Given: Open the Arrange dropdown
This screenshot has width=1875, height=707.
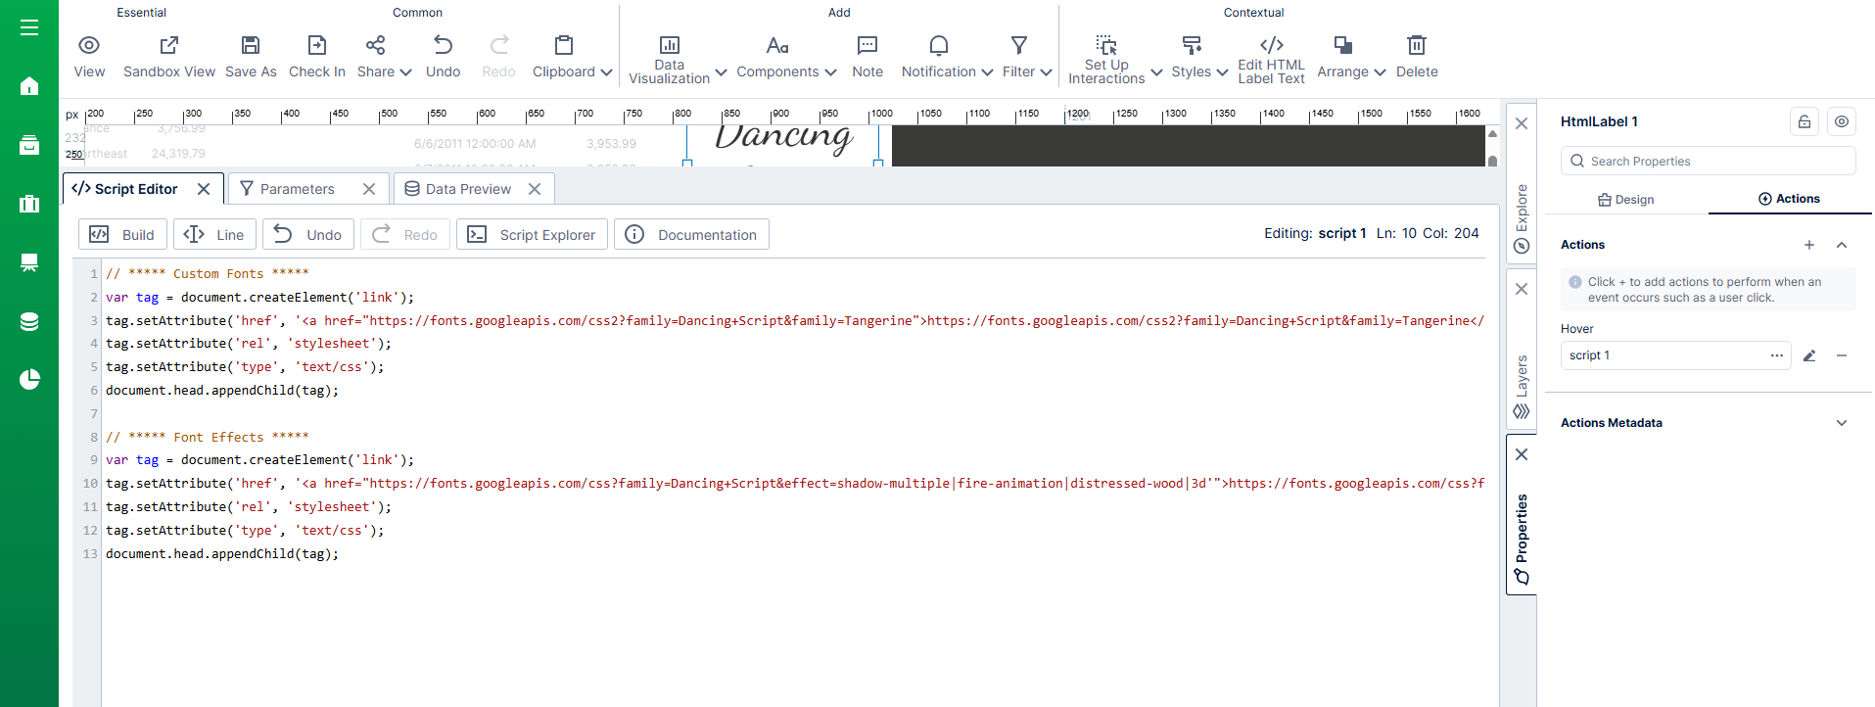Looking at the screenshot, I should pos(1351,57).
